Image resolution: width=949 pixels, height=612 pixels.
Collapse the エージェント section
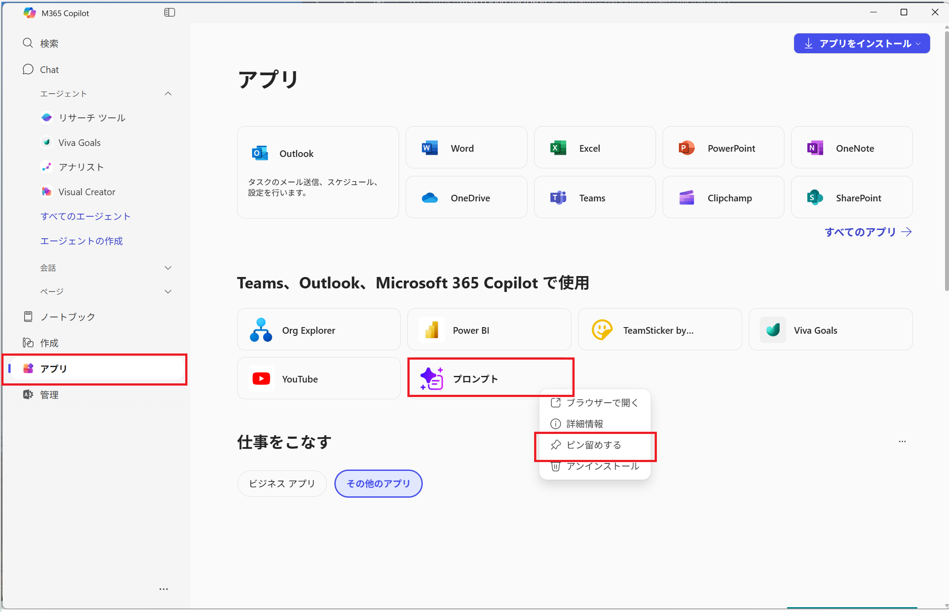coord(168,93)
